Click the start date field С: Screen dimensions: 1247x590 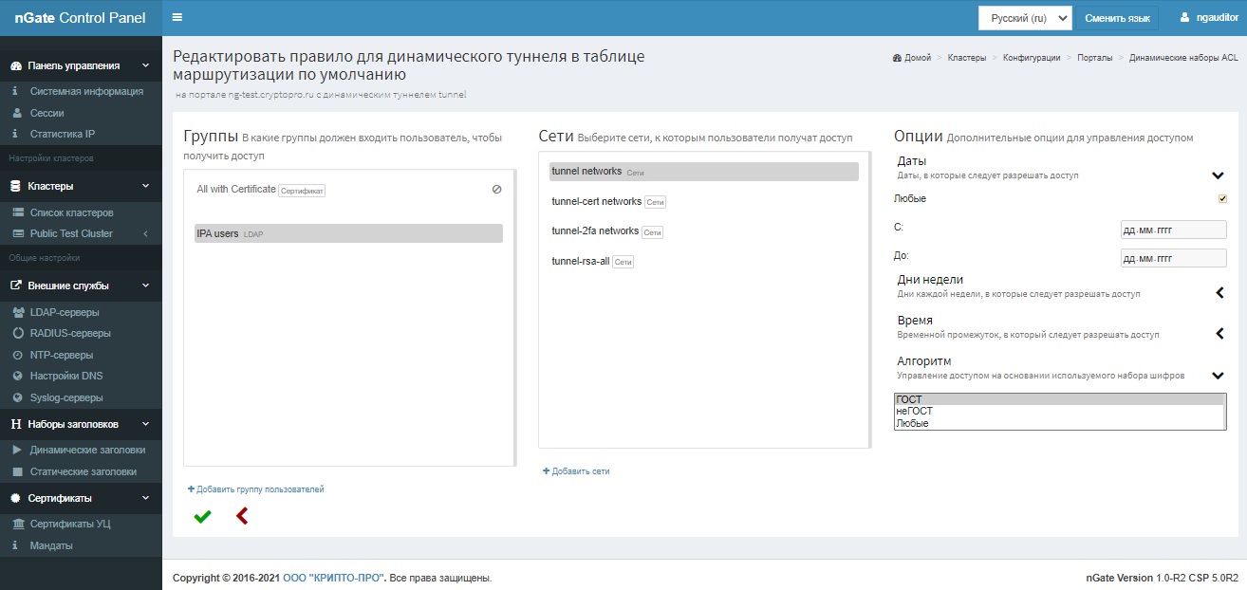1173,230
